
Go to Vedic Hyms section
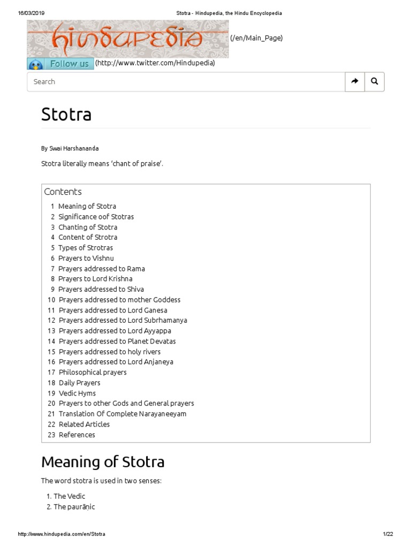coord(77,393)
